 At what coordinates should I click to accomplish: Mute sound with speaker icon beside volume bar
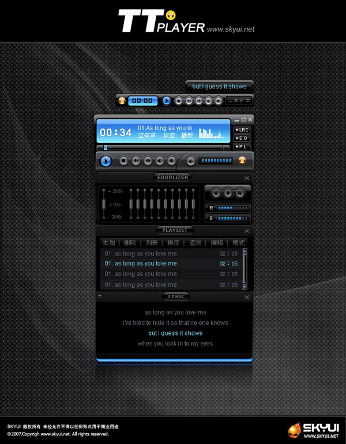click(191, 161)
